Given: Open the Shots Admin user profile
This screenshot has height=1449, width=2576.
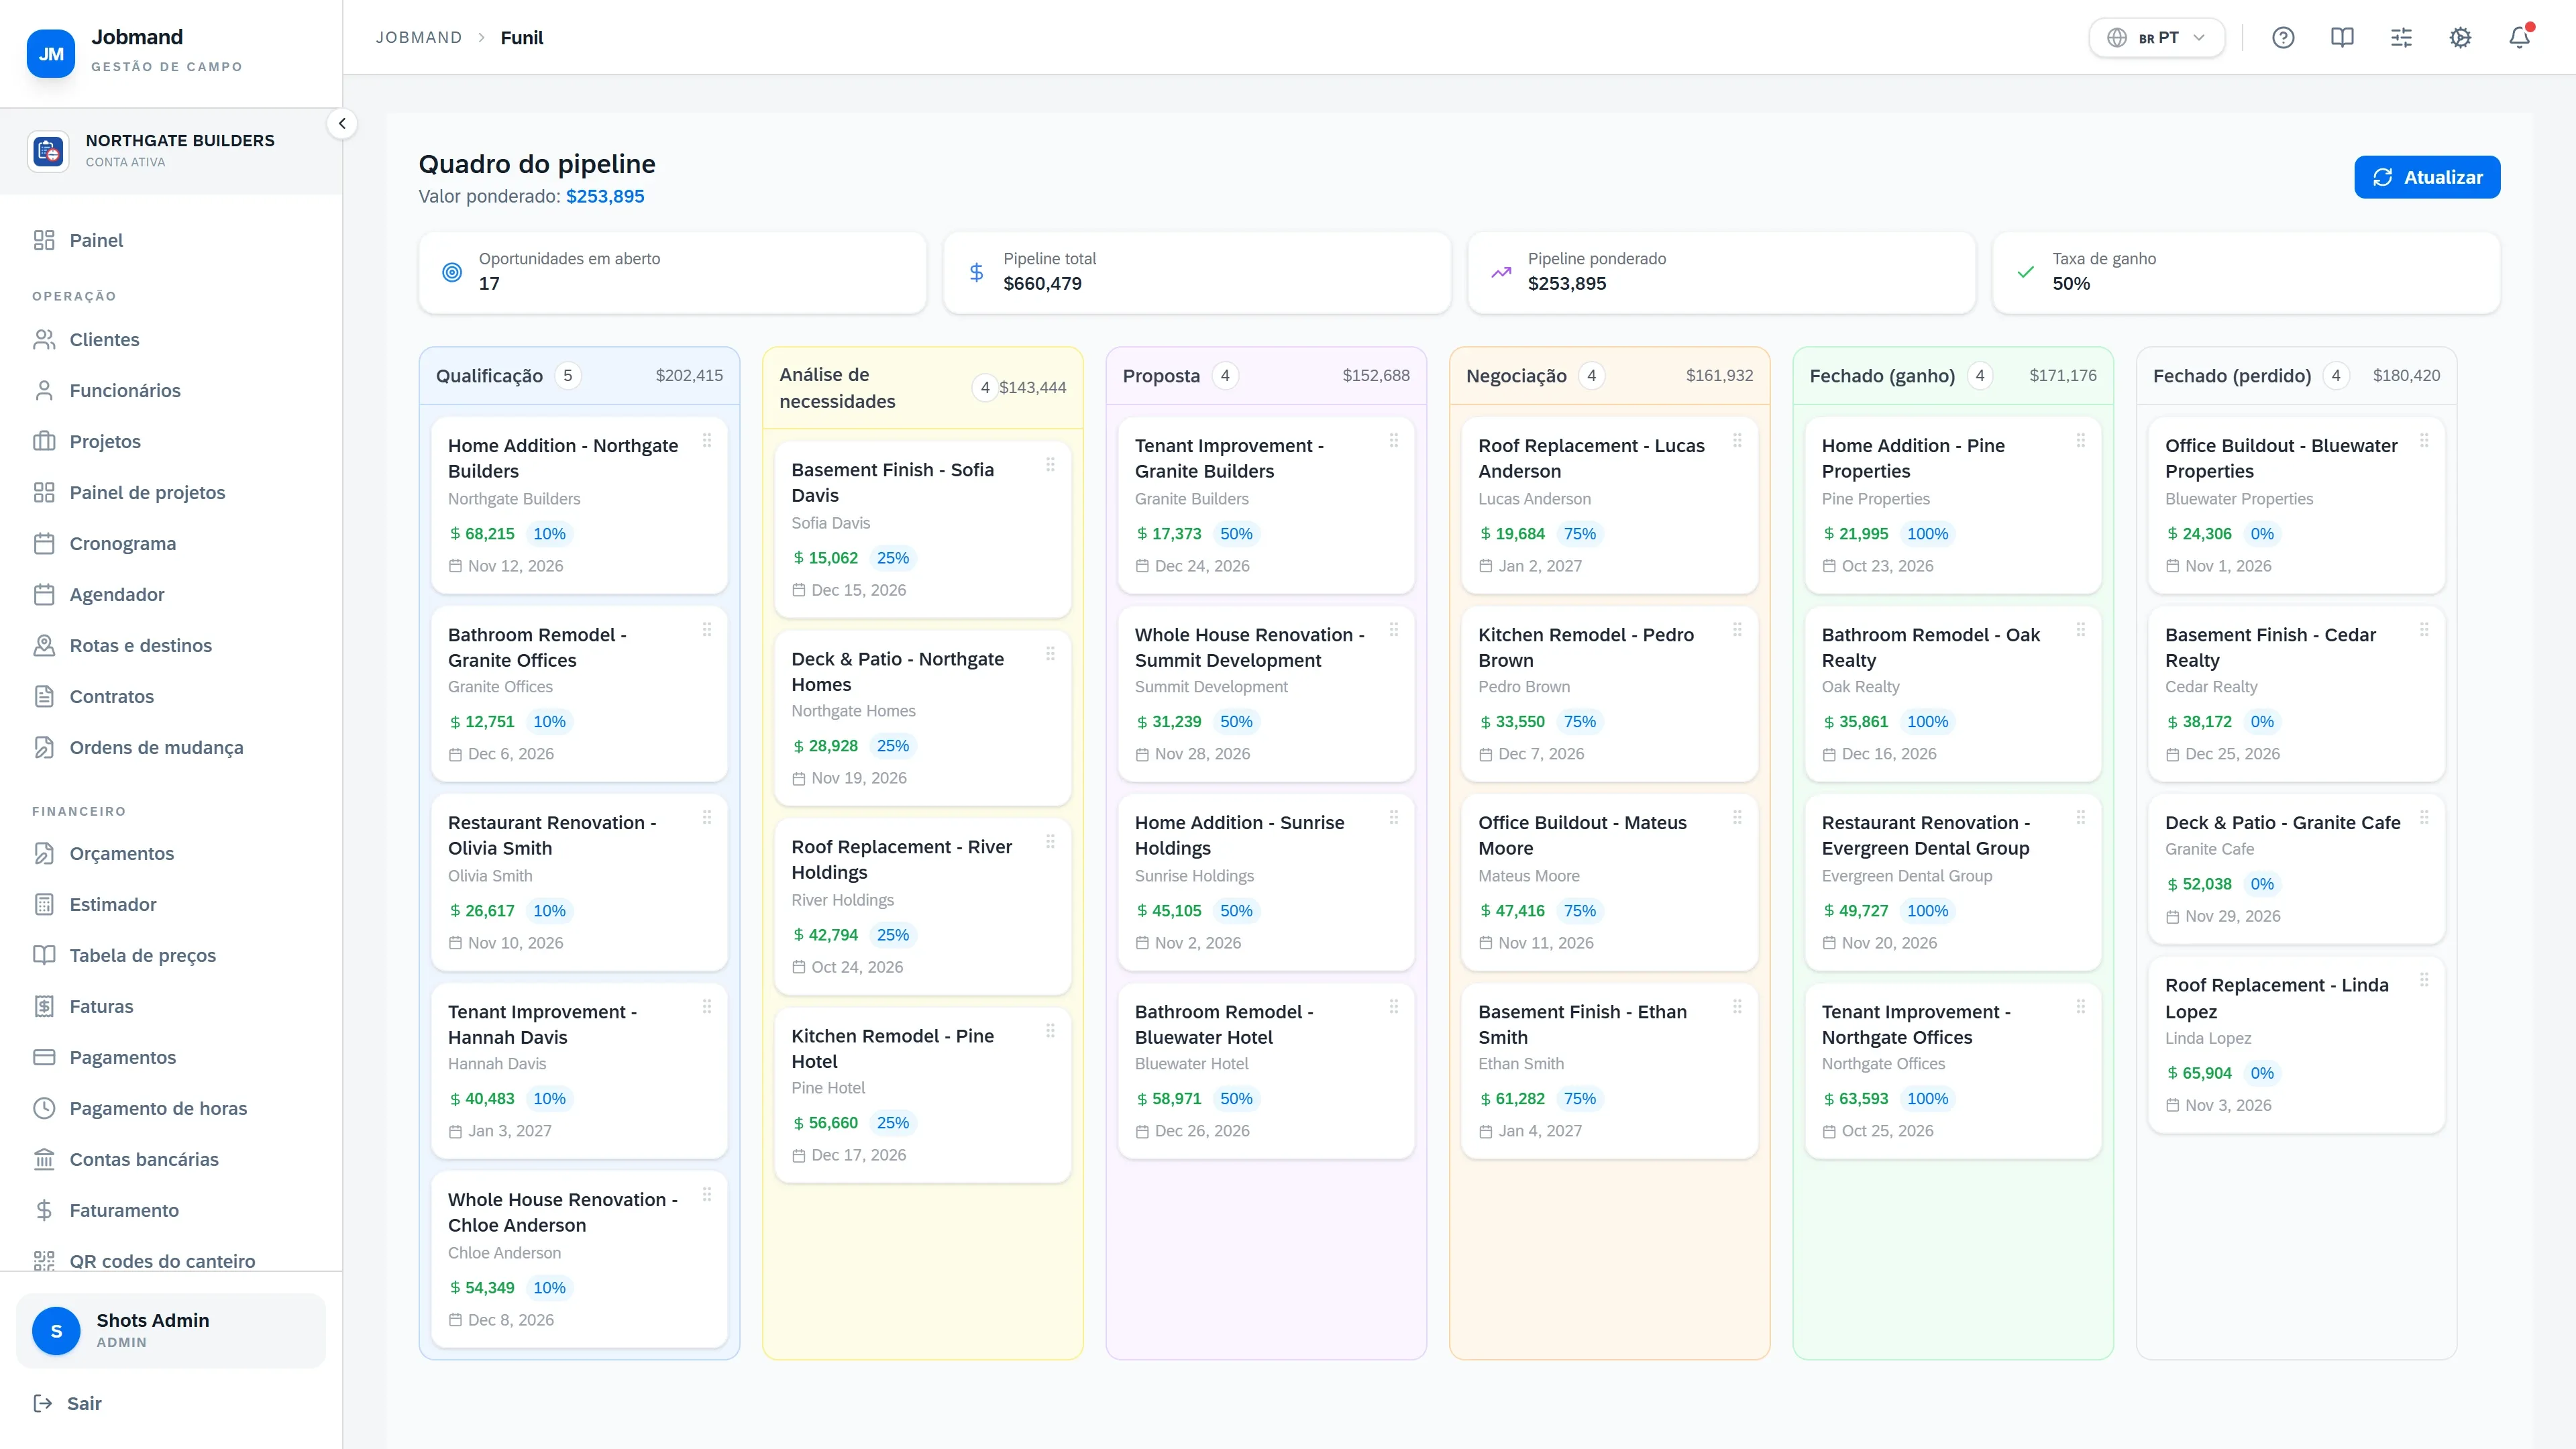Looking at the screenshot, I should (x=171, y=1331).
